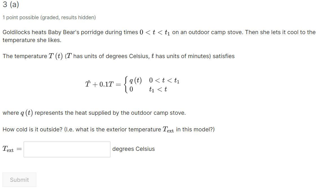Click inside the answer input box

(67, 149)
